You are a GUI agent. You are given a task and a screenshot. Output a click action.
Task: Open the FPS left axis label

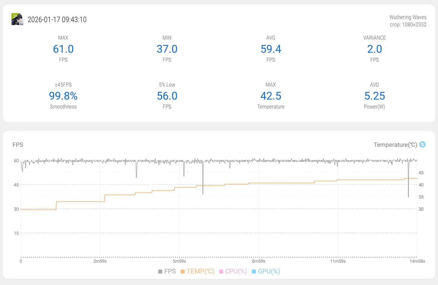(x=18, y=145)
